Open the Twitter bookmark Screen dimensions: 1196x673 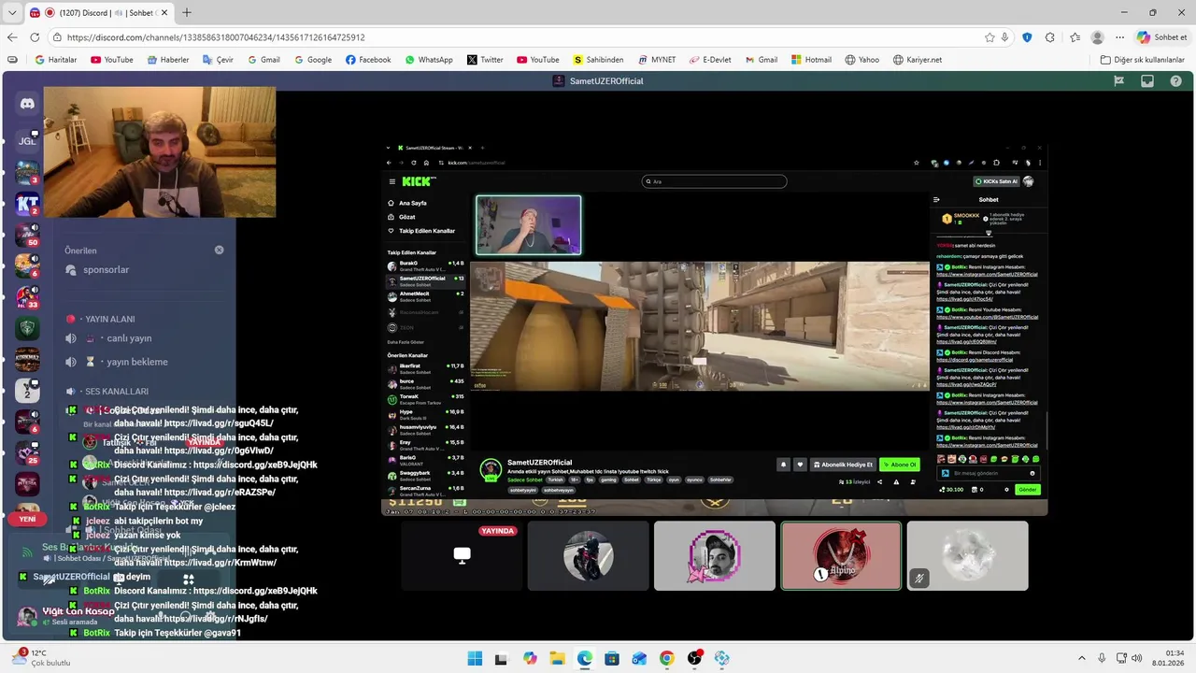[x=485, y=60]
